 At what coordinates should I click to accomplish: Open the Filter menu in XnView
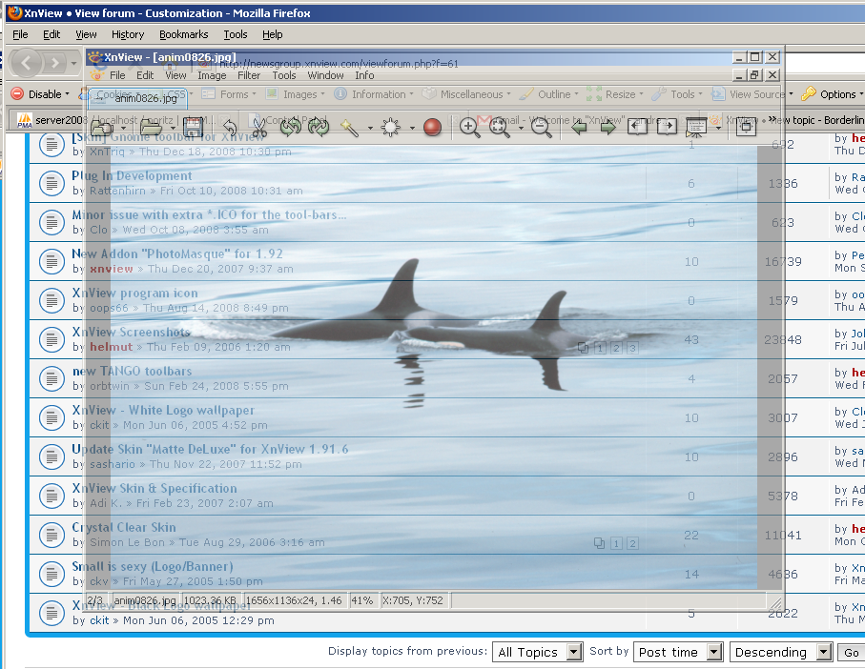pos(249,75)
